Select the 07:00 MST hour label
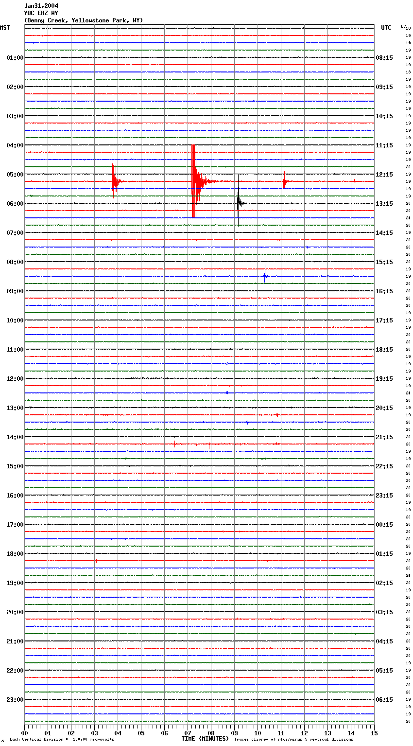This screenshot has width=413, height=746. tap(15, 233)
